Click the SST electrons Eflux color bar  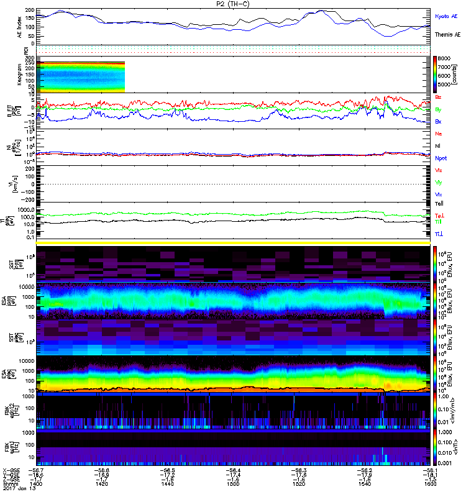(x=434, y=337)
